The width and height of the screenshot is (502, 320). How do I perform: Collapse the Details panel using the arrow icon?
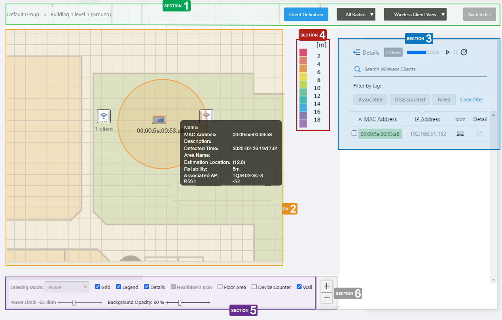[x=356, y=52]
